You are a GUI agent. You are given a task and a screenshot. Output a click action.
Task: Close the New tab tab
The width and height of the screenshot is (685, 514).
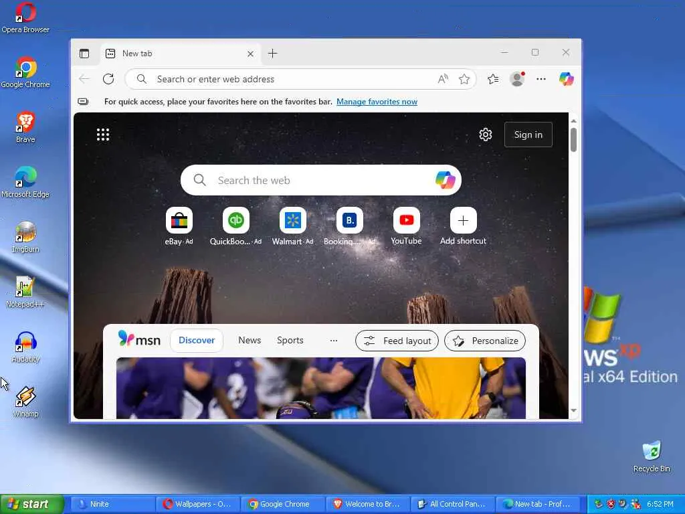[x=250, y=54]
